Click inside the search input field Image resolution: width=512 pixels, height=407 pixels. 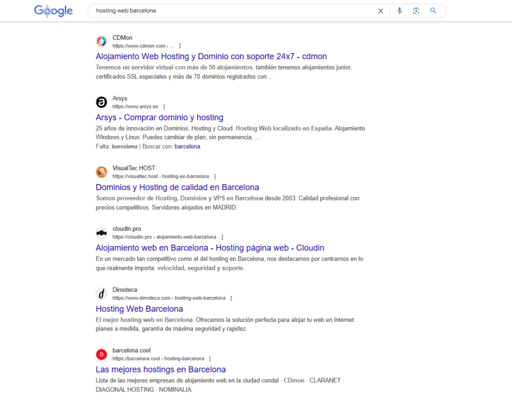pos(230,11)
